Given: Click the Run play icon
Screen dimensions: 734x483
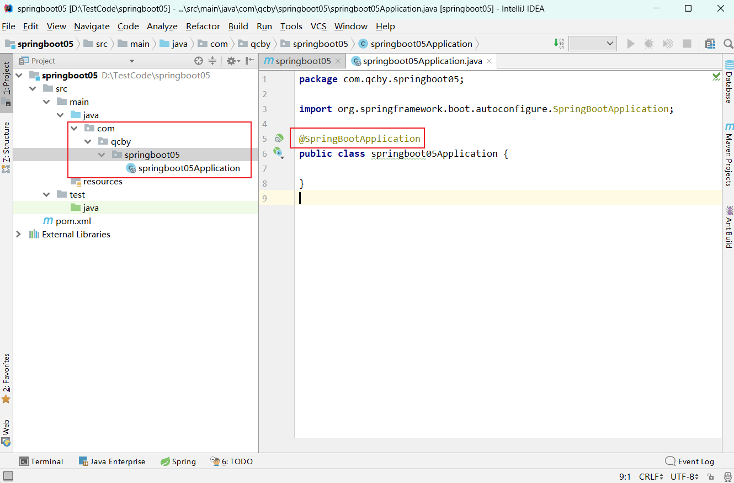Looking at the screenshot, I should (x=631, y=44).
